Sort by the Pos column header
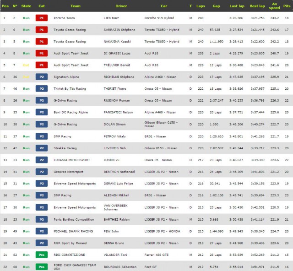 coord(5,6)
